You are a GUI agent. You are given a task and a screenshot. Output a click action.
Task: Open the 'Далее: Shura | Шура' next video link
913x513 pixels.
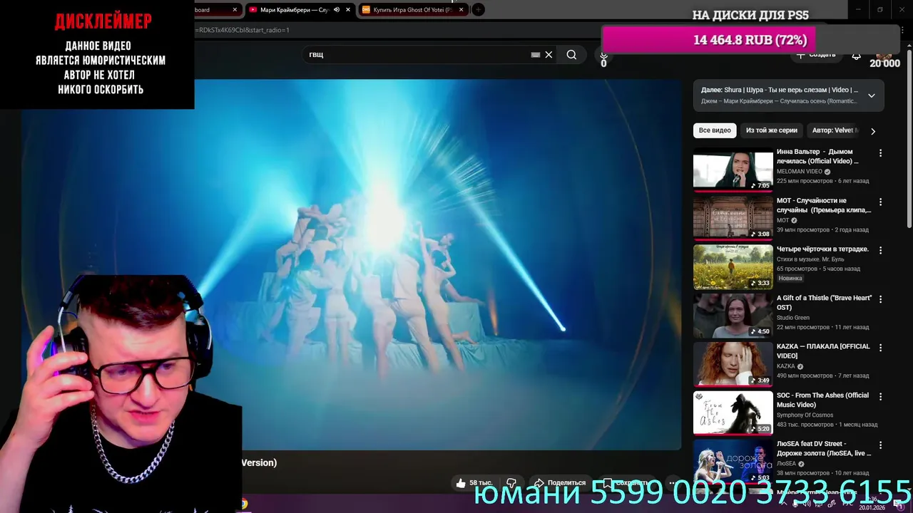[x=779, y=90]
